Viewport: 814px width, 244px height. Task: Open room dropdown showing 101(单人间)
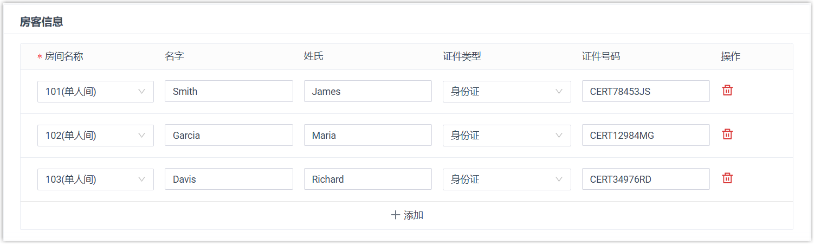coord(95,92)
